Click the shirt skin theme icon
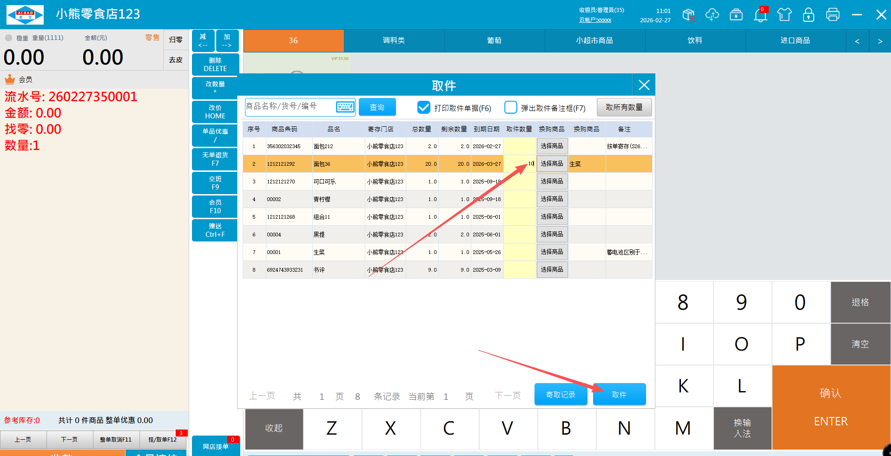This screenshot has height=456, width=891. [784, 15]
